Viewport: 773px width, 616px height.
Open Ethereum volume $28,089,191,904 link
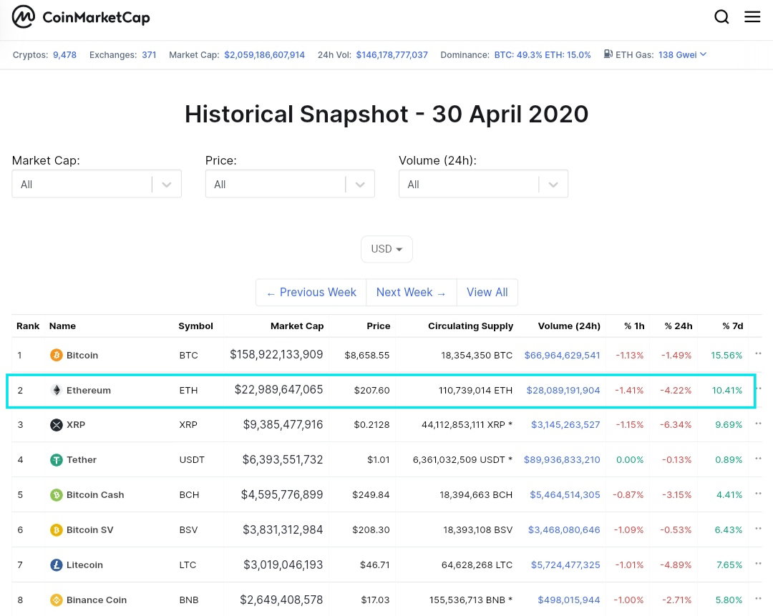[563, 391]
